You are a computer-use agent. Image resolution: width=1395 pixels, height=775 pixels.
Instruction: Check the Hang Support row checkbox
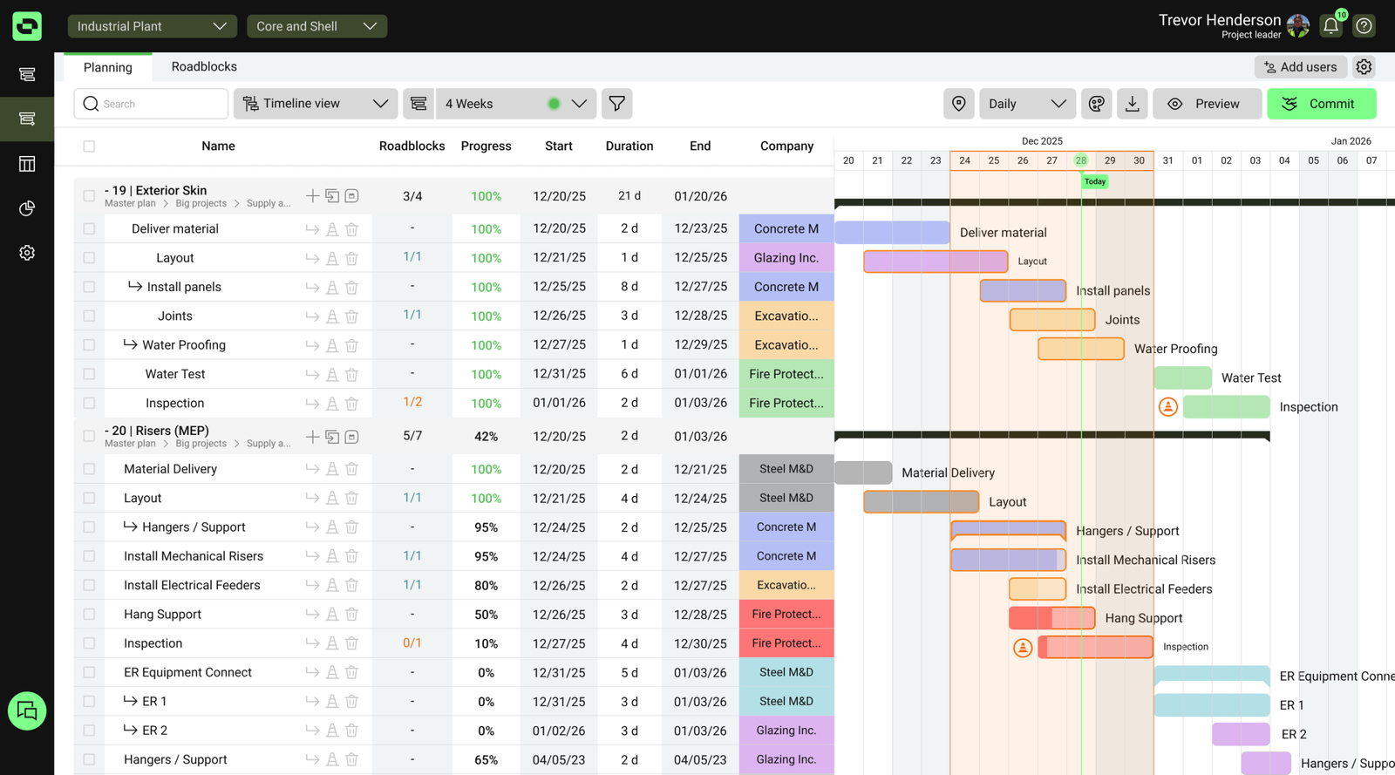coord(89,615)
